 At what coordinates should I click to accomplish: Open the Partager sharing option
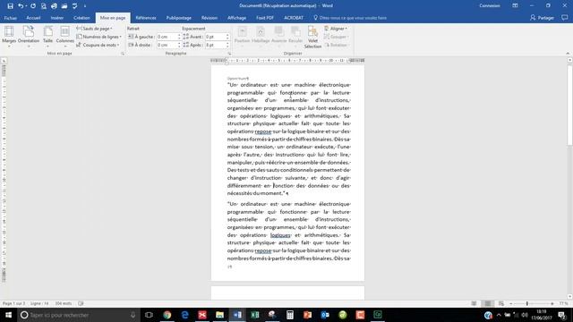point(542,18)
